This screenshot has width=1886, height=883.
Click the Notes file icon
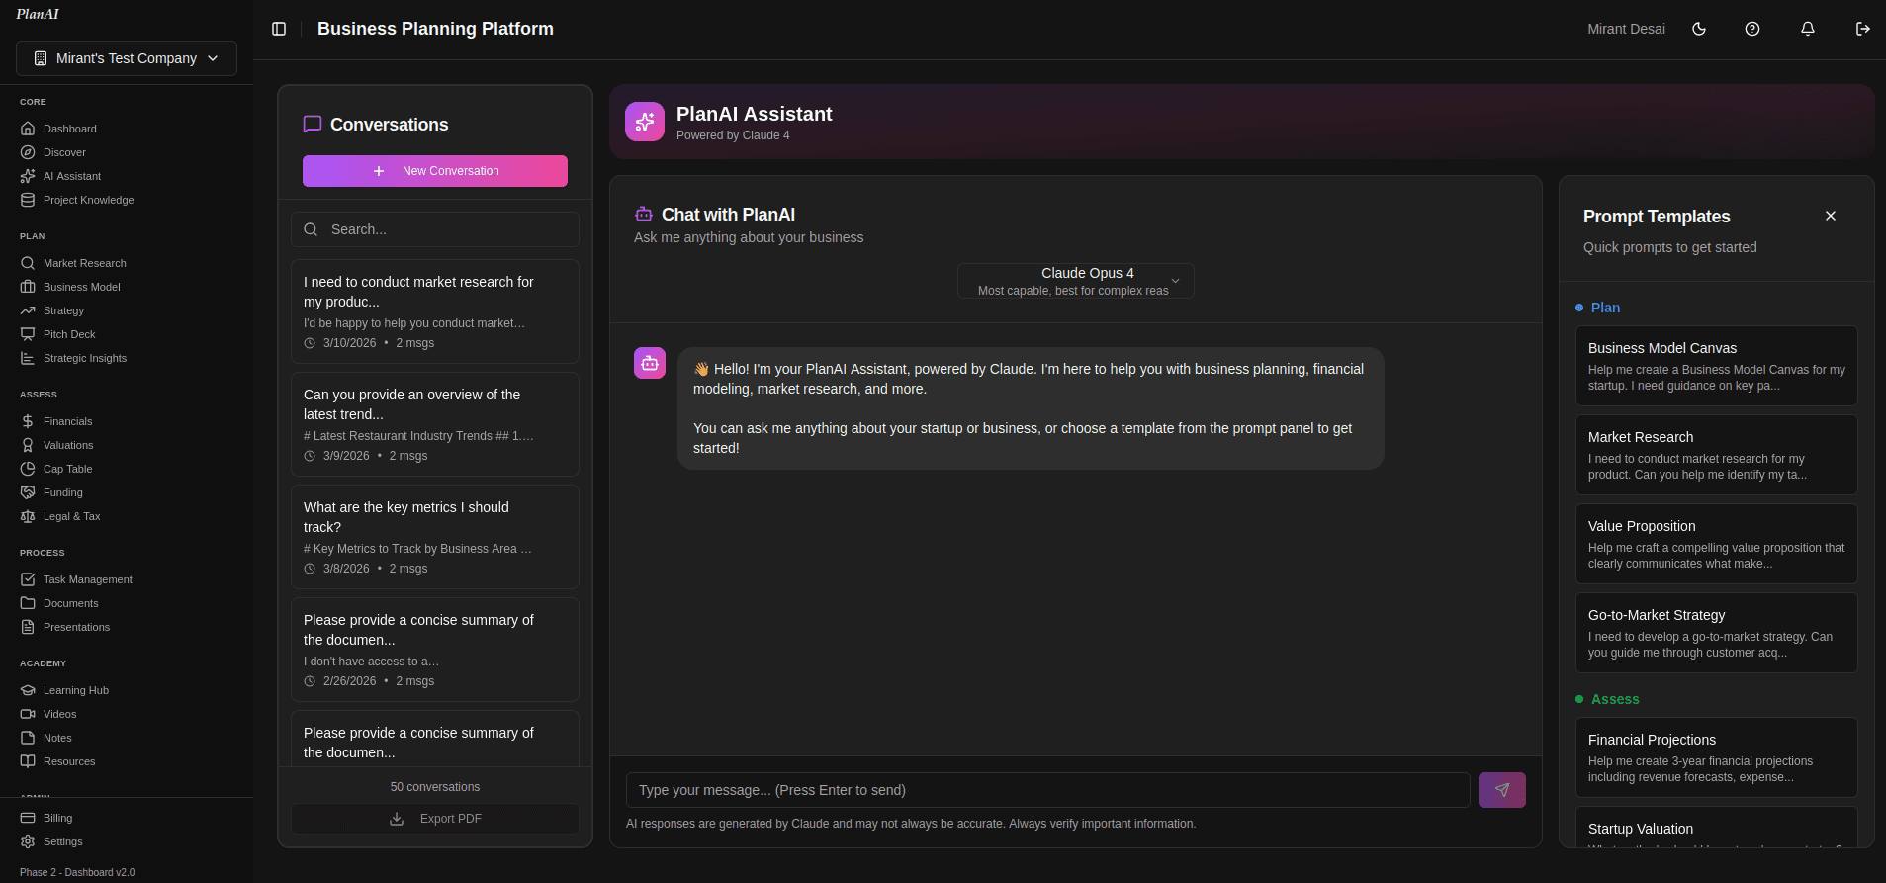point(28,738)
